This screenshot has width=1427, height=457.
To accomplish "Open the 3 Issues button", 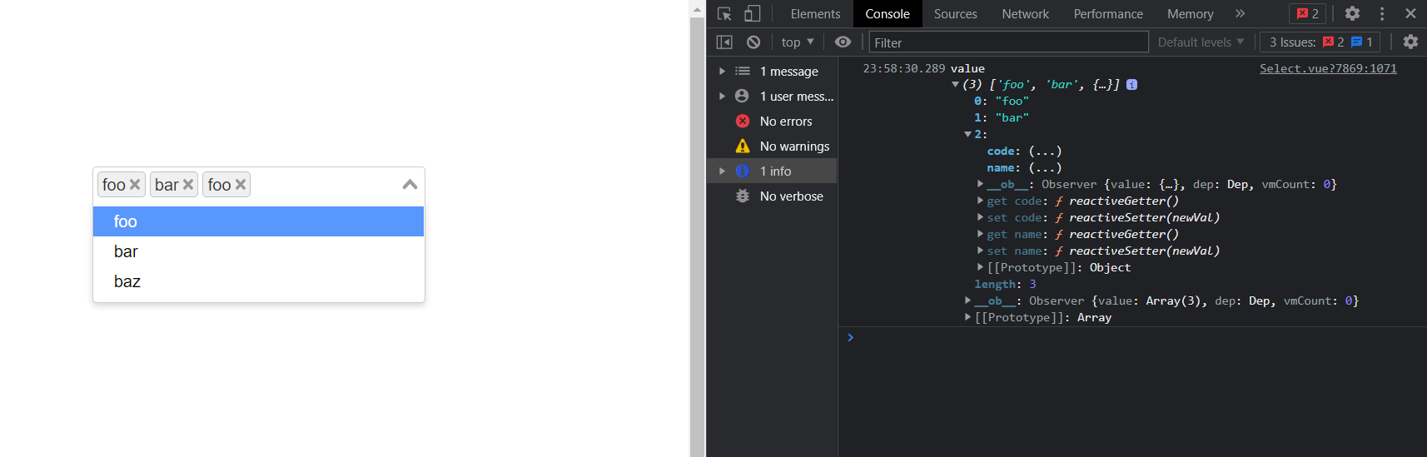I will click(x=1320, y=42).
